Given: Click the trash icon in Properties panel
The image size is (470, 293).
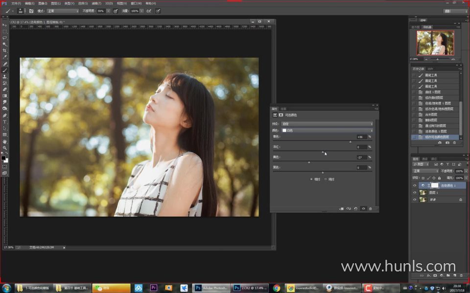Looking at the screenshot, I should [371, 208].
